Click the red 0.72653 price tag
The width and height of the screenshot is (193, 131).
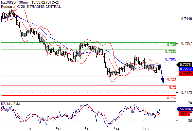185,74
